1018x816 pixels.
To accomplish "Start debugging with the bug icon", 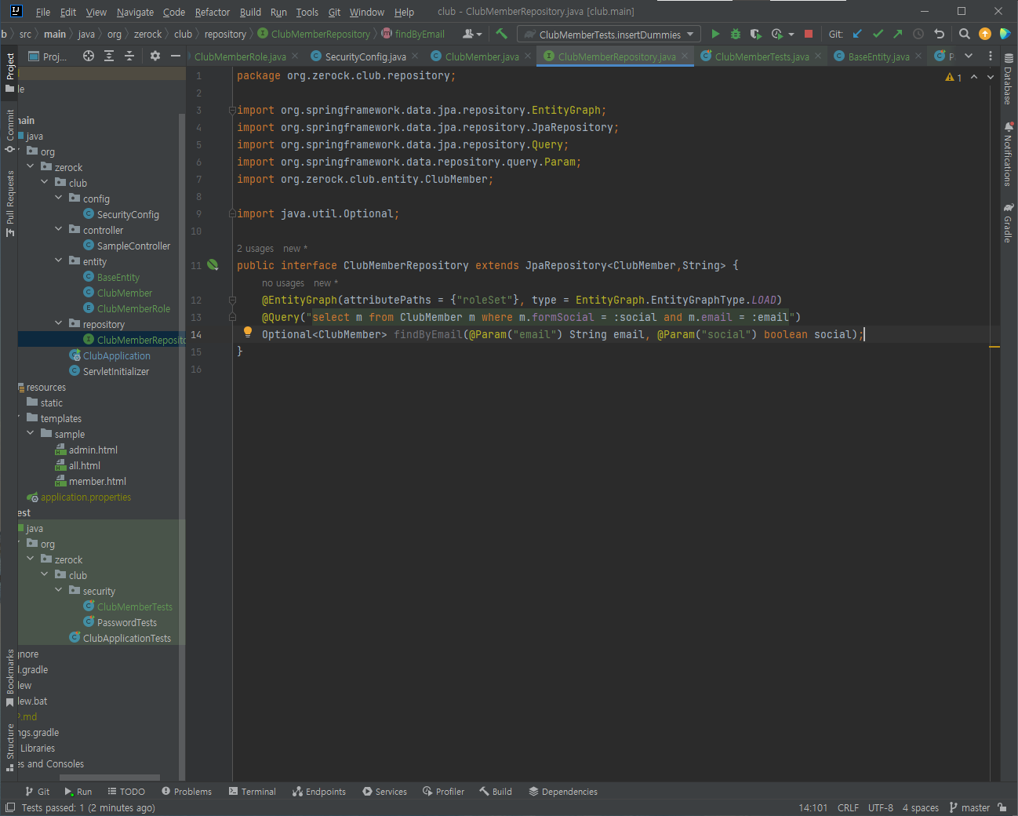I will pyautogui.click(x=736, y=34).
